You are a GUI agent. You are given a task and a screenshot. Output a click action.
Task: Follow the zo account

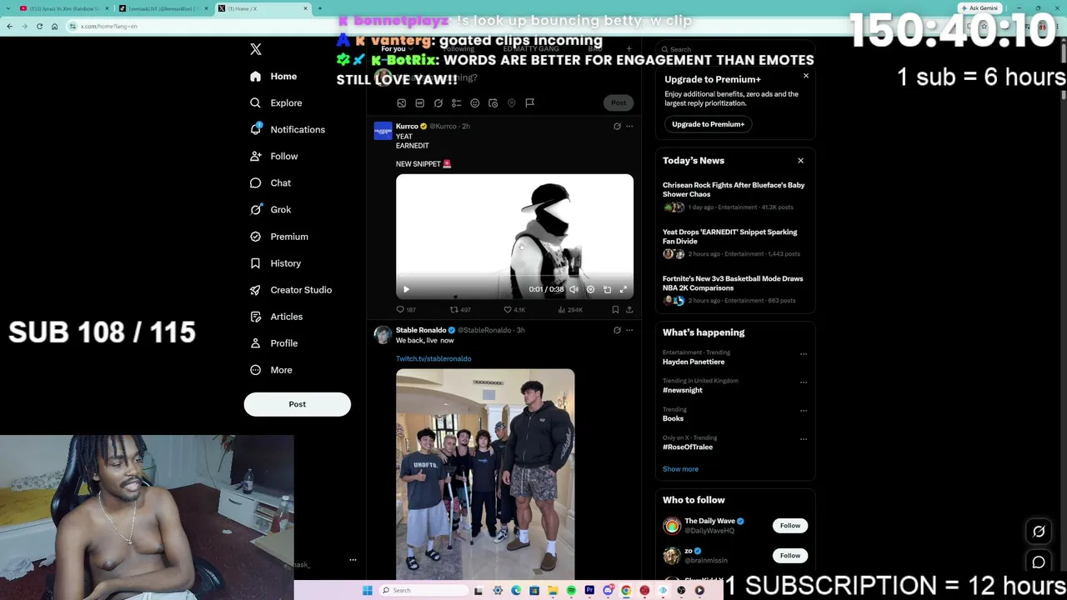(790, 556)
